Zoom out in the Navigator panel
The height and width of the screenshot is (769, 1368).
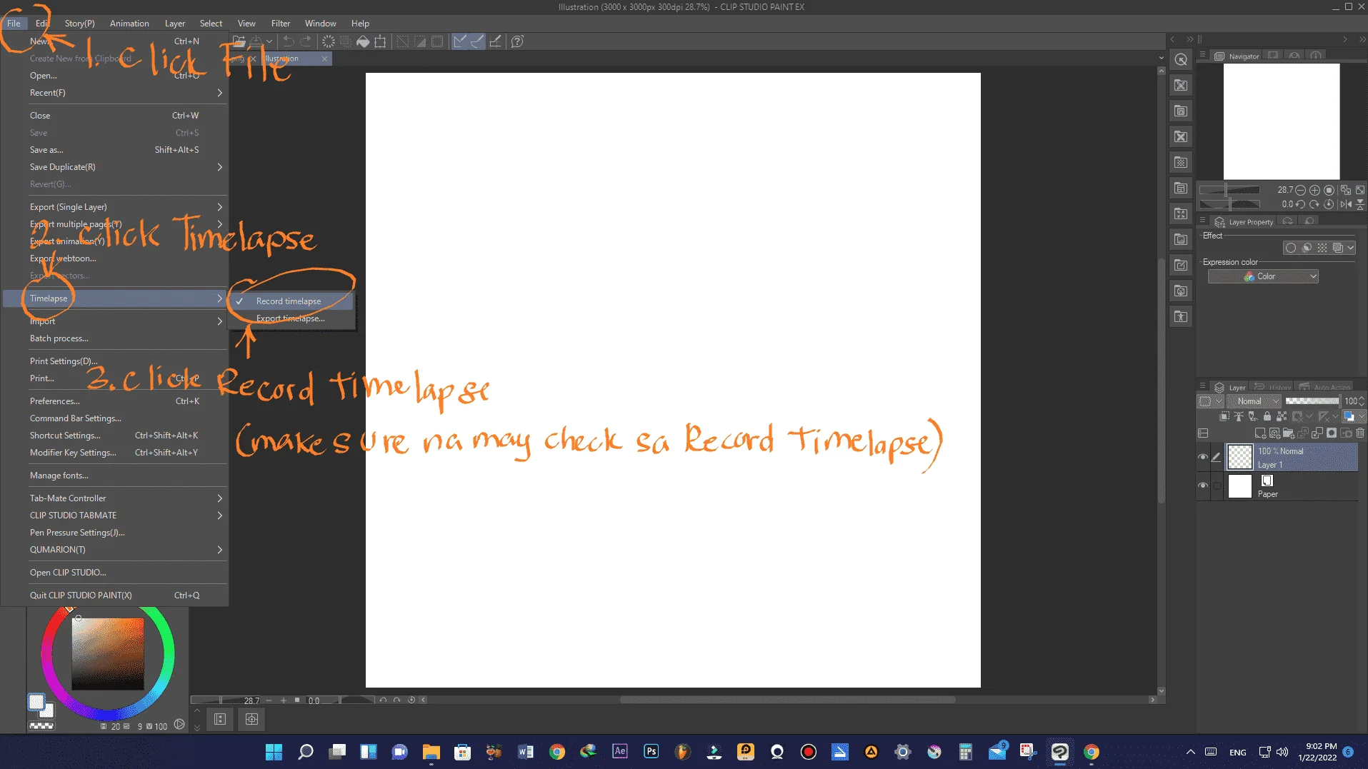click(x=1300, y=190)
